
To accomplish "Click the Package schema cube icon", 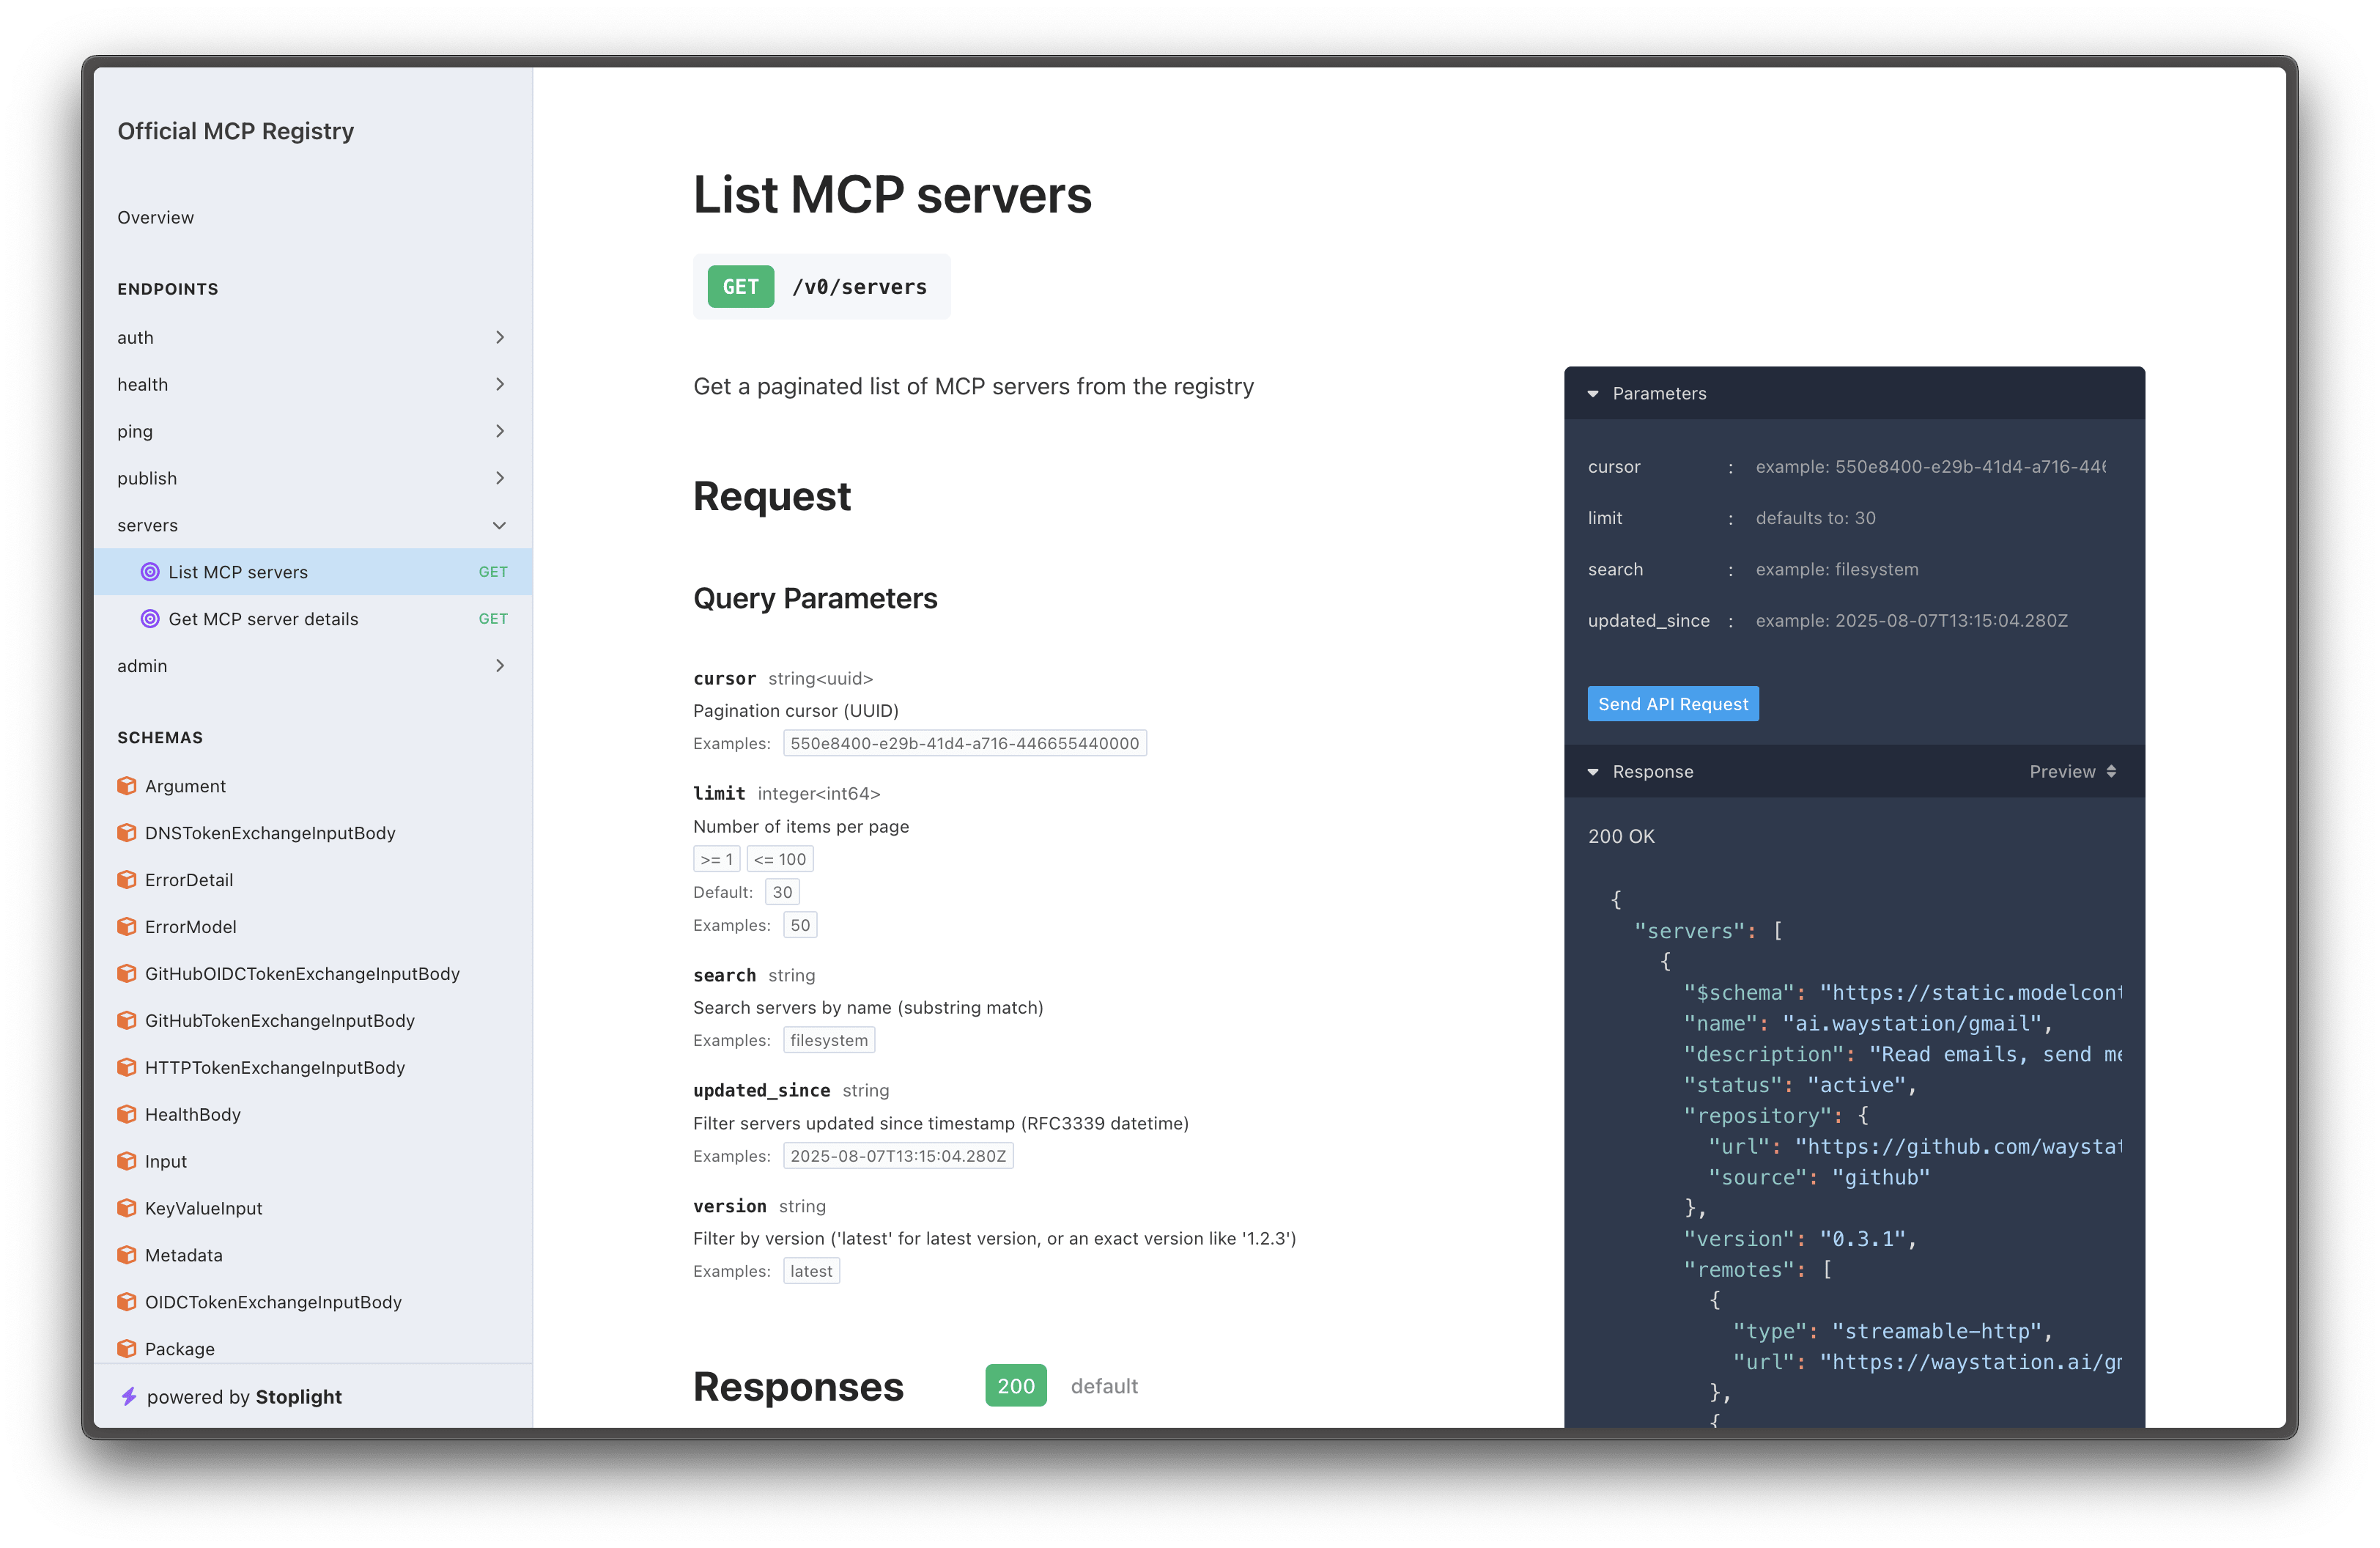I will coord(127,1349).
